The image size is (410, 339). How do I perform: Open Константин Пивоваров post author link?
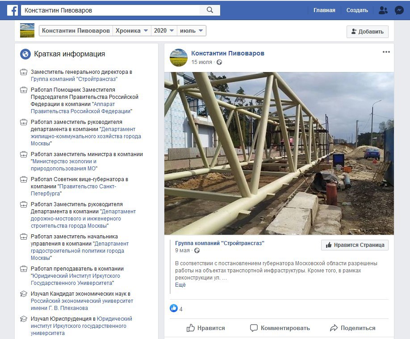pyautogui.click(x=227, y=53)
